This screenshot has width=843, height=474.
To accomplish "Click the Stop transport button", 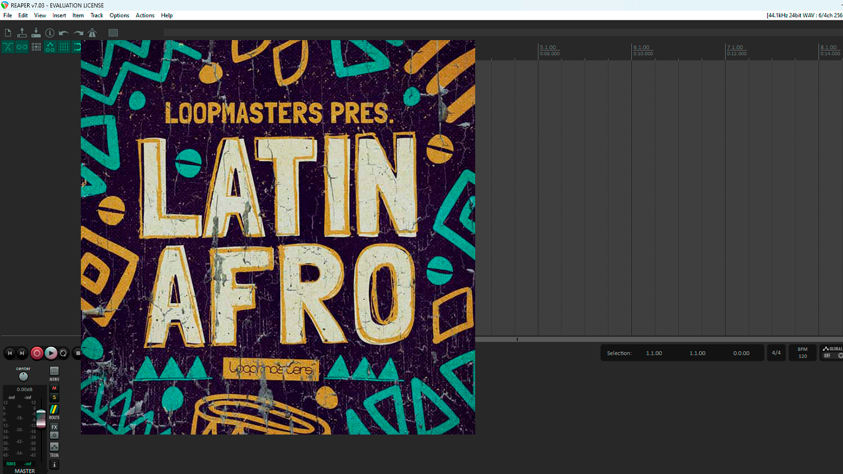I will tap(77, 353).
